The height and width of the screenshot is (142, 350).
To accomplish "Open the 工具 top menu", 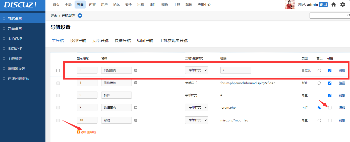I will click(177, 5).
